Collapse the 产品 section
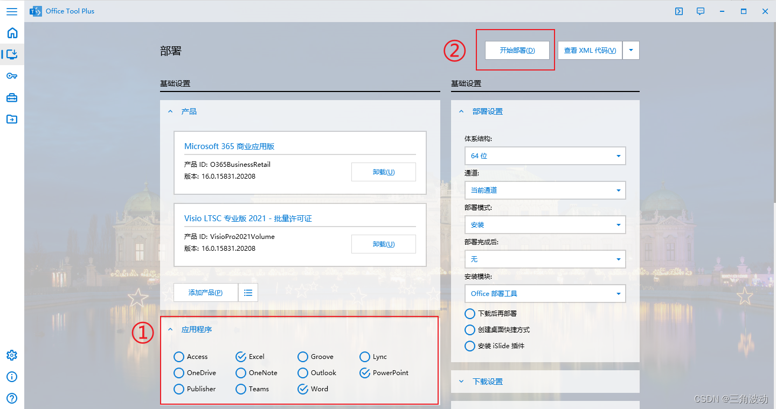This screenshot has width=776, height=409. point(170,111)
